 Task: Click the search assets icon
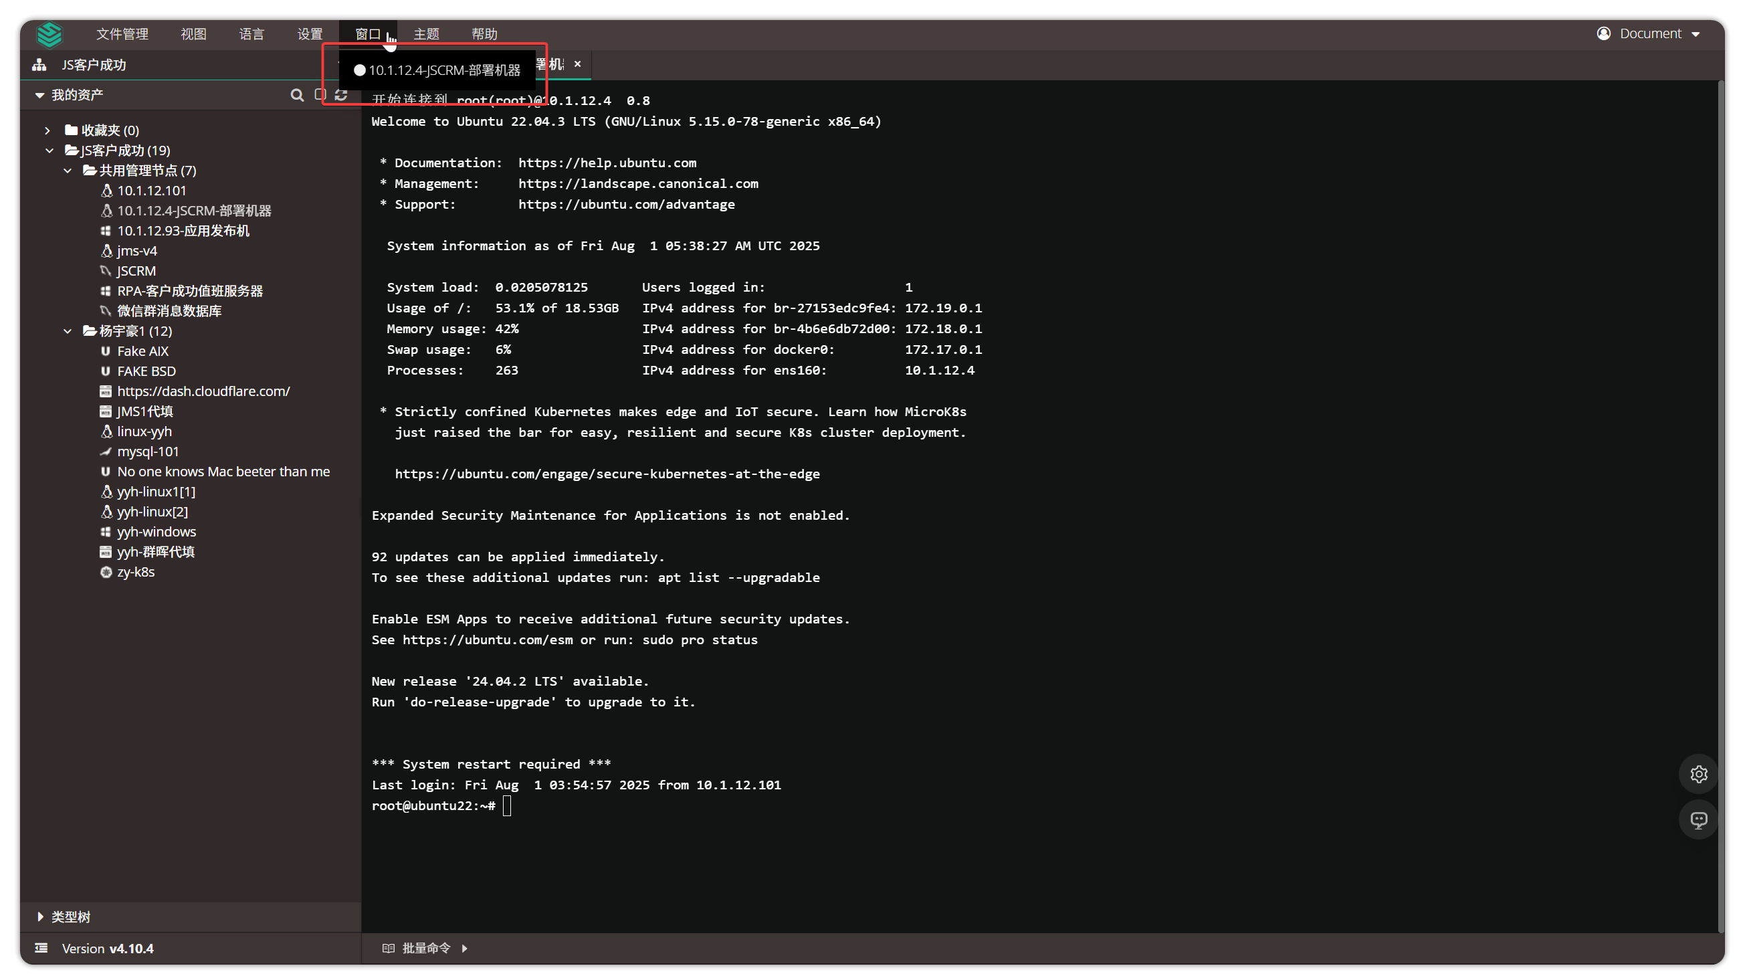click(298, 96)
